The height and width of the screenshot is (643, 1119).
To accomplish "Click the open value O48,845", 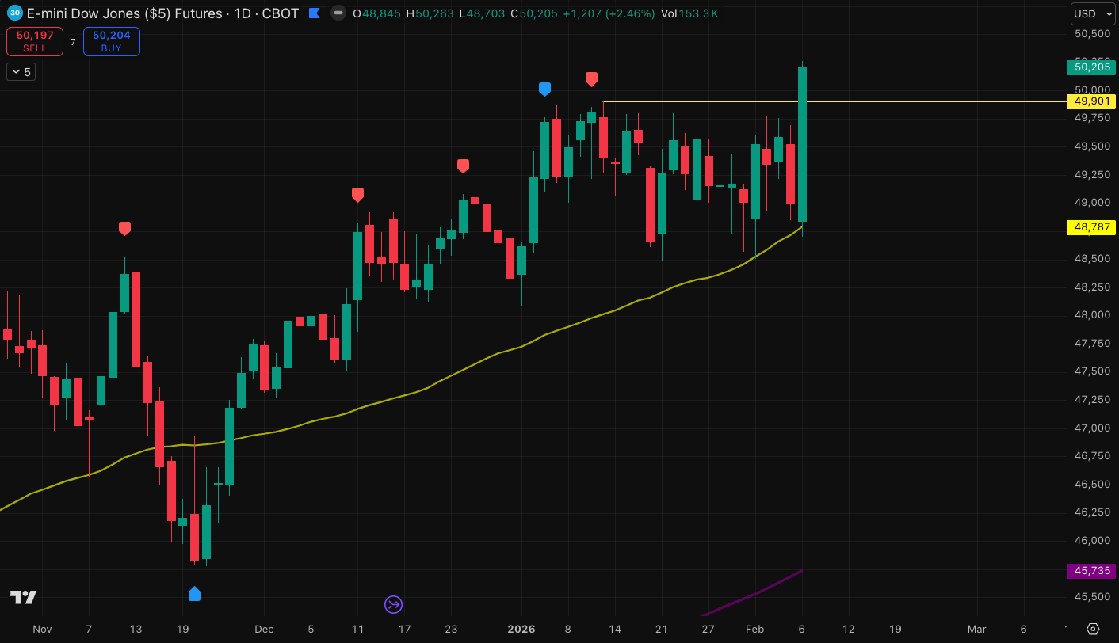I will pos(377,13).
